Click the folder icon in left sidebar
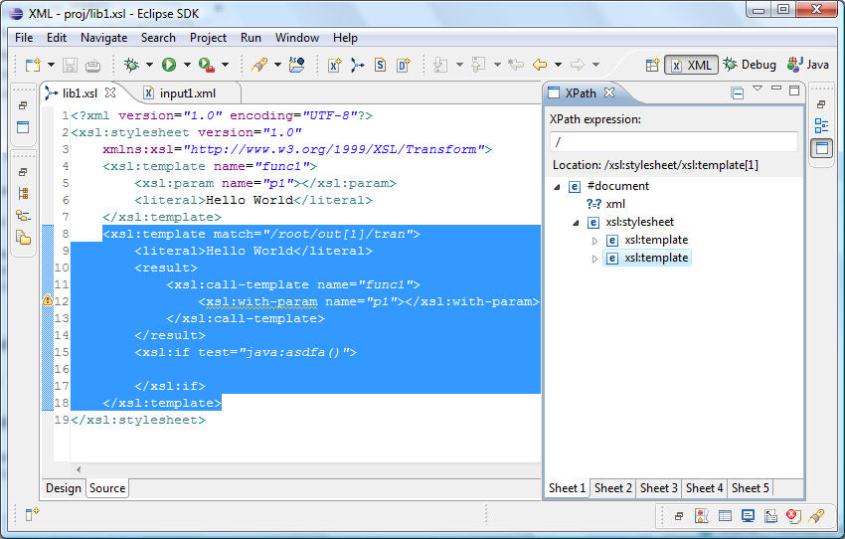Image resolution: width=845 pixels, height=539 pixels. point(23,237)
